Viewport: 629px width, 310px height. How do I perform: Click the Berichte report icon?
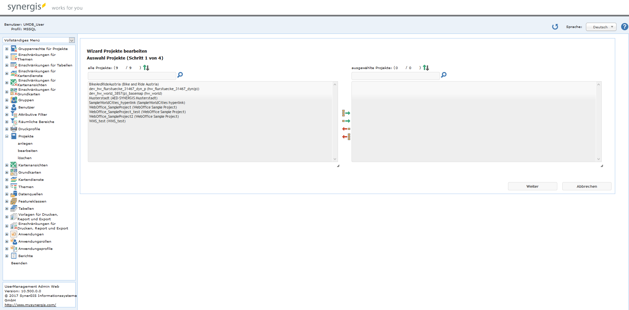pos(14,256)
